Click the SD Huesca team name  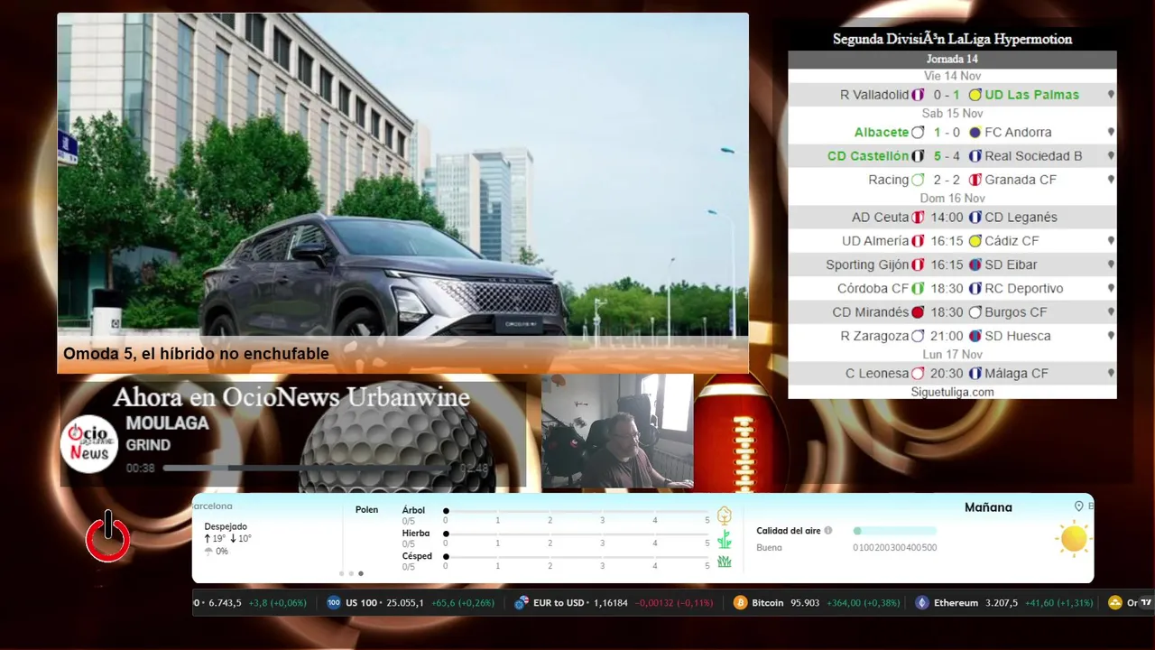pyautogui.click(x=1018, y=336)
